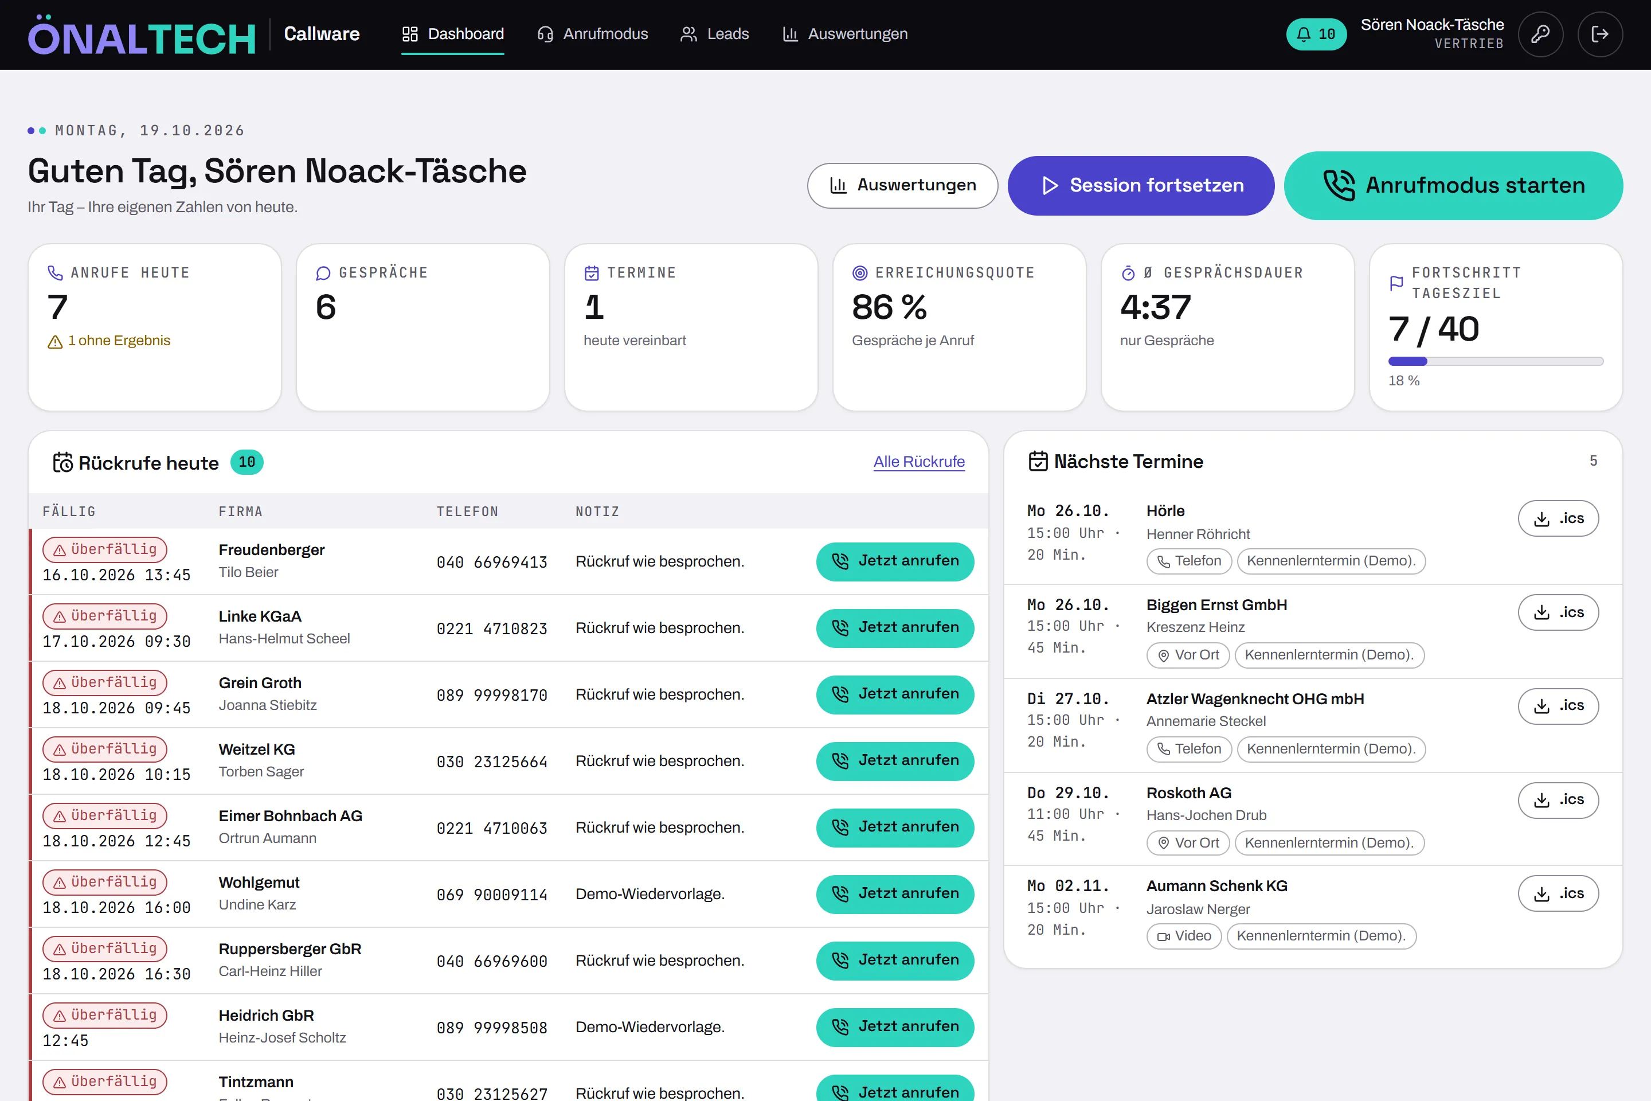The width and height of the screenshot is (1651, 1101).
Task: Call Eimer Bohnbach AG now
Action: pyautogui.click(x=895, y=827)
